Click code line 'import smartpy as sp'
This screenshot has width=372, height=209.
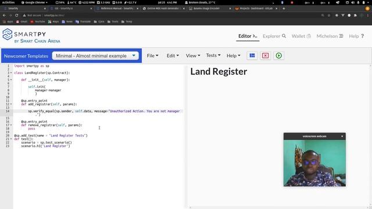31,66
